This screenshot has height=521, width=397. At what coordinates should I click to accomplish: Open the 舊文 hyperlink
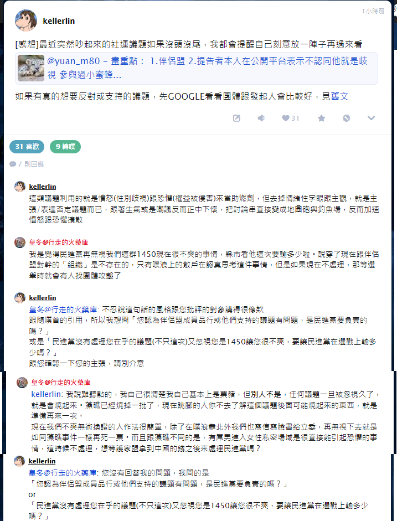pos(339,96)
